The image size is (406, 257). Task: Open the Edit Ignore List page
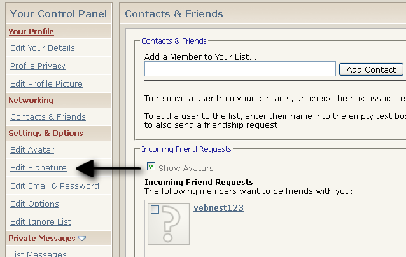pyautogui.click(x=41, y=222)
